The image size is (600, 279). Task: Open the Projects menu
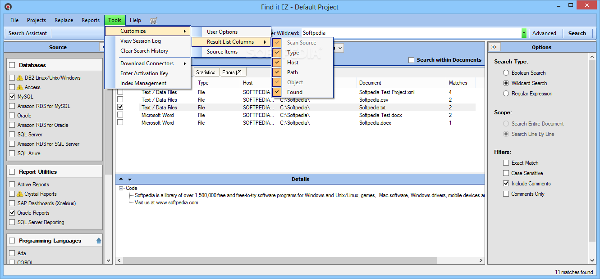37,20
